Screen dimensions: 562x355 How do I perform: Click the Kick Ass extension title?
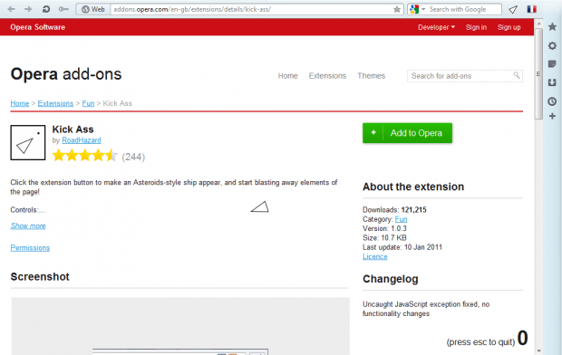click(x=73, y=130)
